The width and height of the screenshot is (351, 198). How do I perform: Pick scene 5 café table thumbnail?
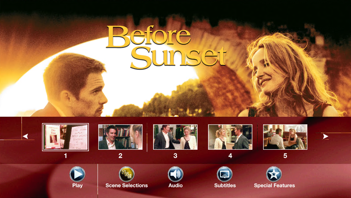click(285, 137)
